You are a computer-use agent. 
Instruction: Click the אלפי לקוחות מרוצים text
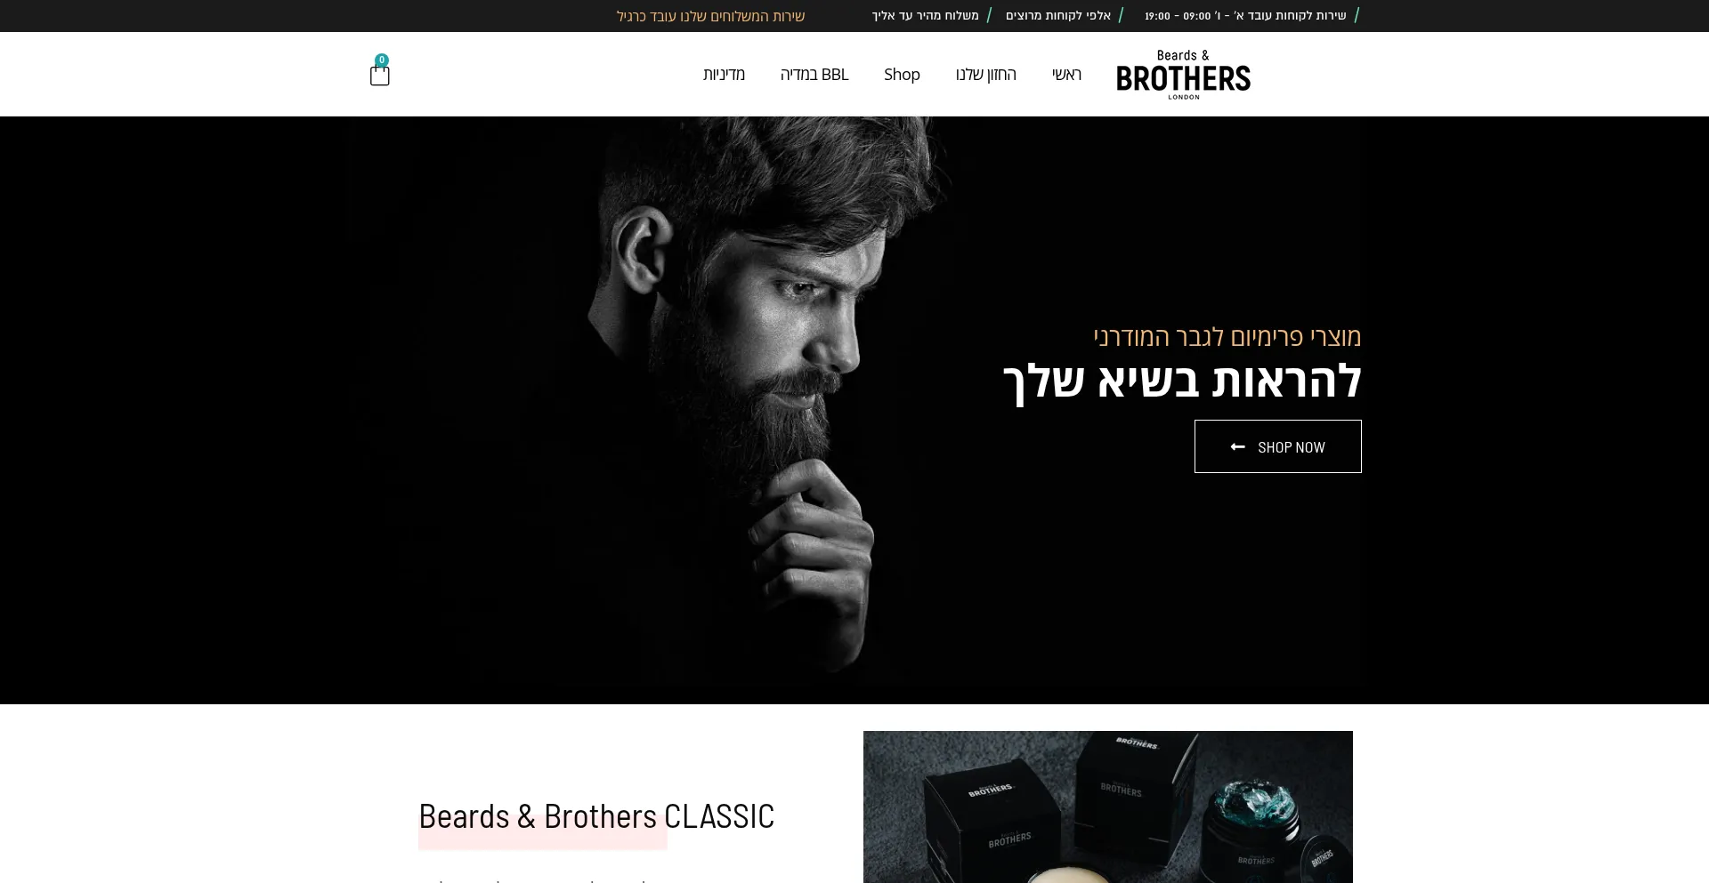(1058, 15)
